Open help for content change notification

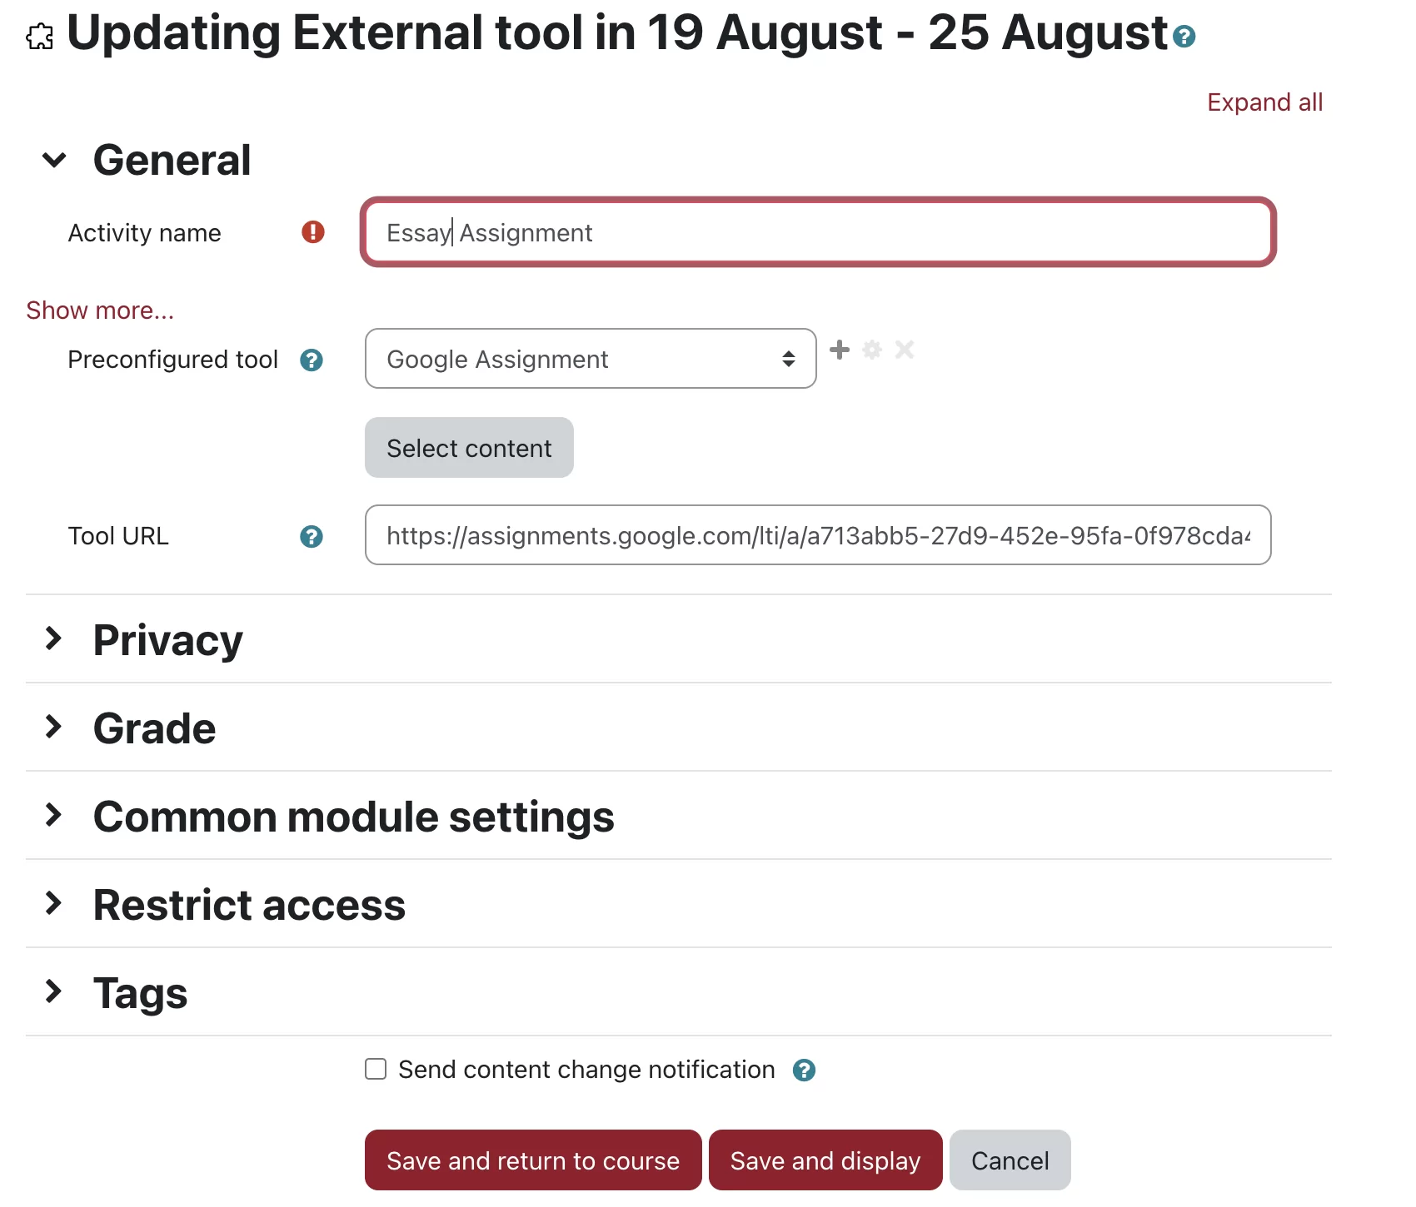point(804,1070)
